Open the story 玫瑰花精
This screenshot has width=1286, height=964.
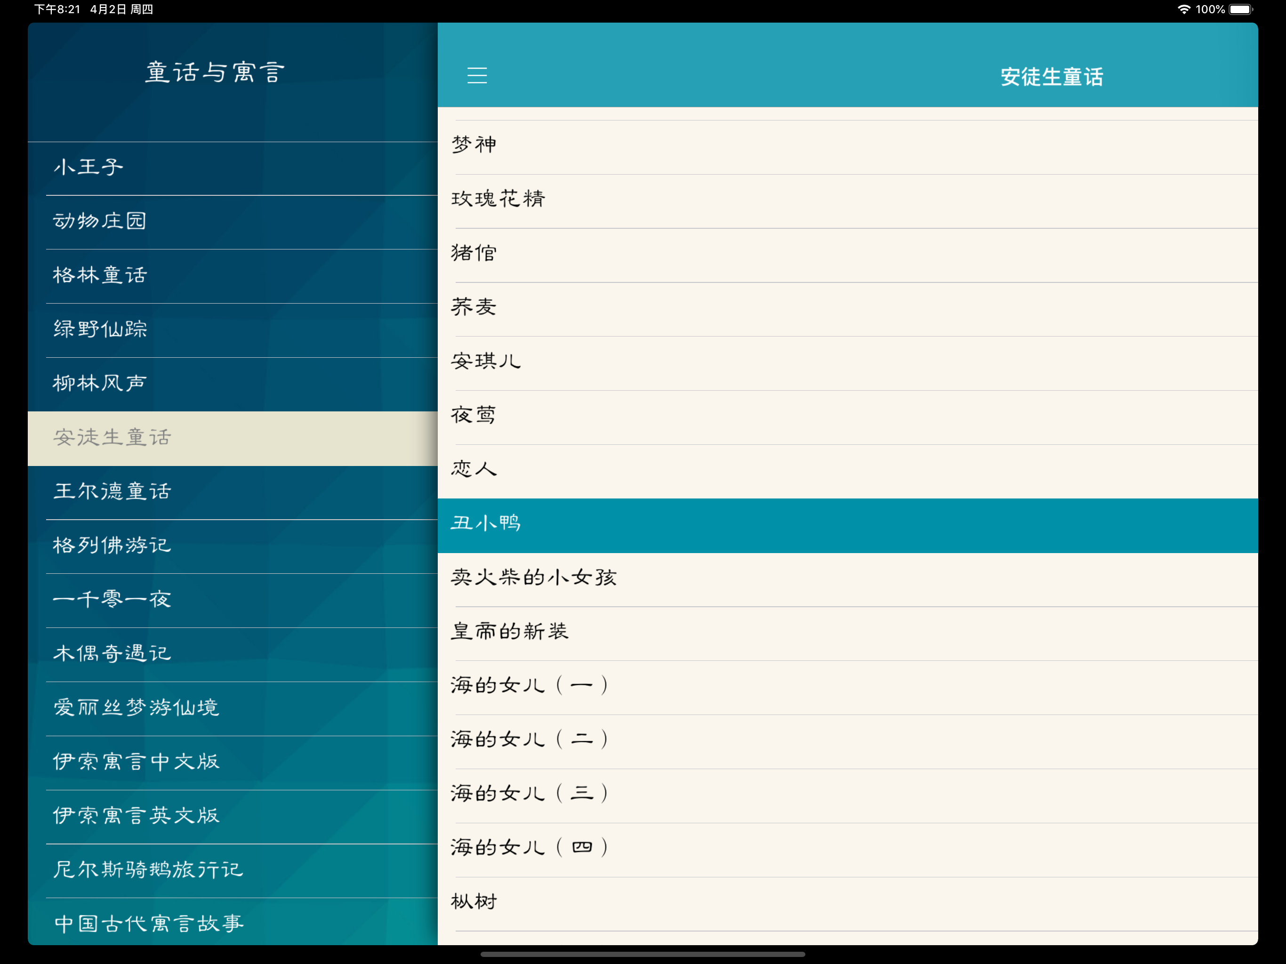pos(848,201)
